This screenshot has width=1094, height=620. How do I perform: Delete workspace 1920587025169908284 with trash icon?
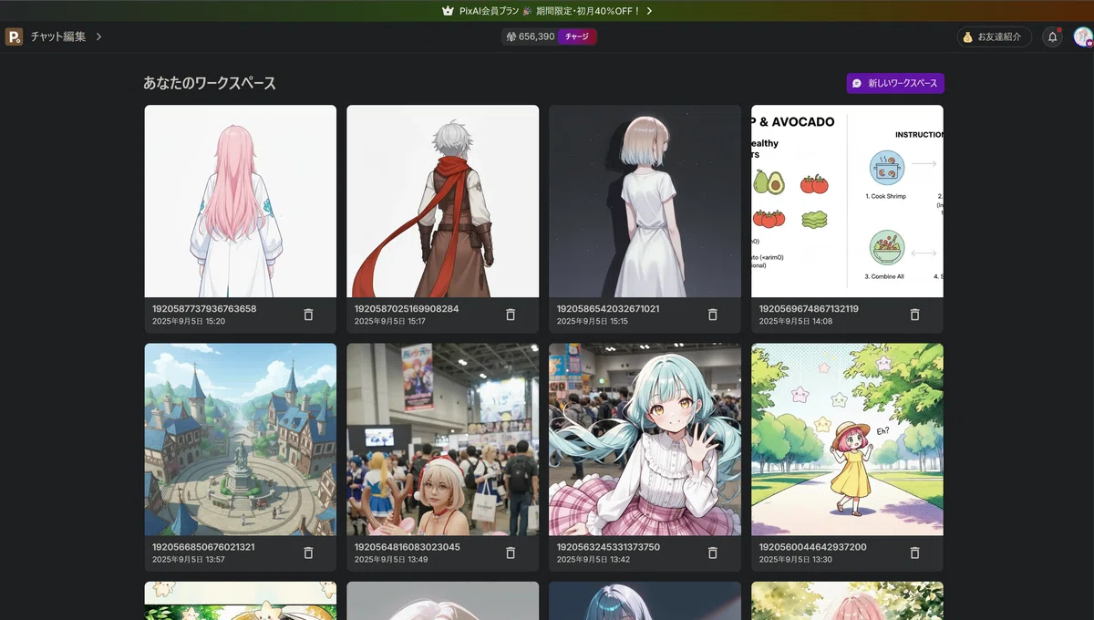point(511,315)
